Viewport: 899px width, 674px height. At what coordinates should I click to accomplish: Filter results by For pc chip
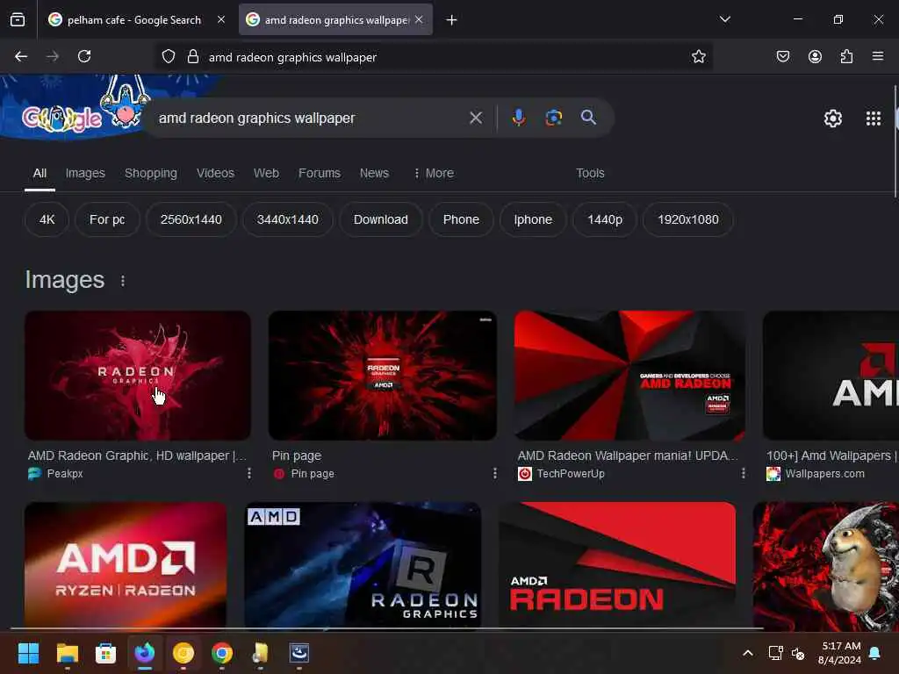click(x=107, y=219)
